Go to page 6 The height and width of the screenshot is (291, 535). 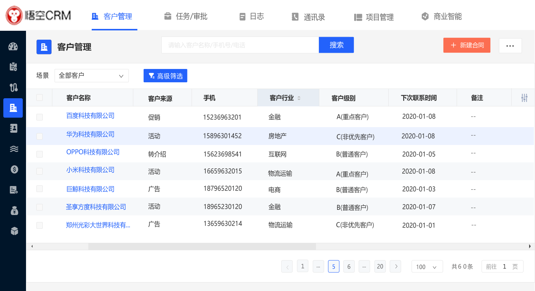pyautogui.click(x=349, y=267)
